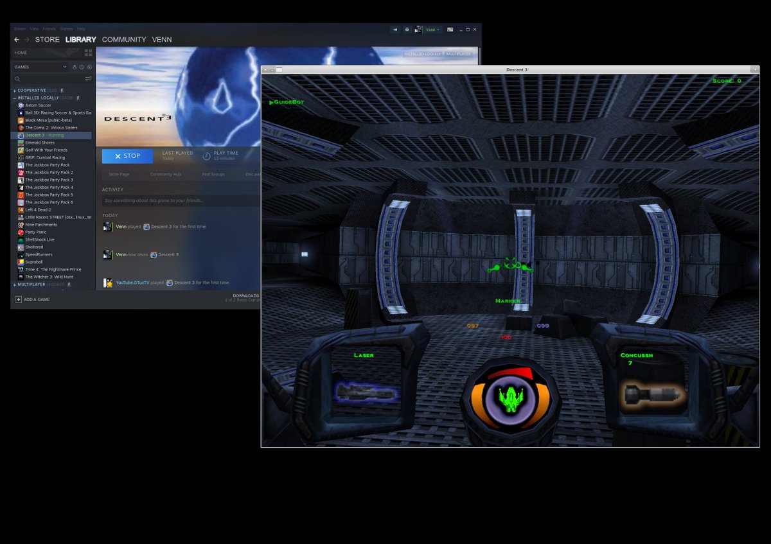
Task: Click the Nine Parchments game icon
Action: tap(21, 225)
